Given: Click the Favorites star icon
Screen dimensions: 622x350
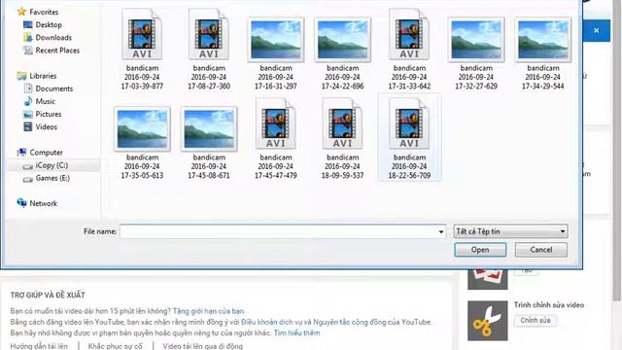Looking at the screenshot, I should tap(21, 12).
